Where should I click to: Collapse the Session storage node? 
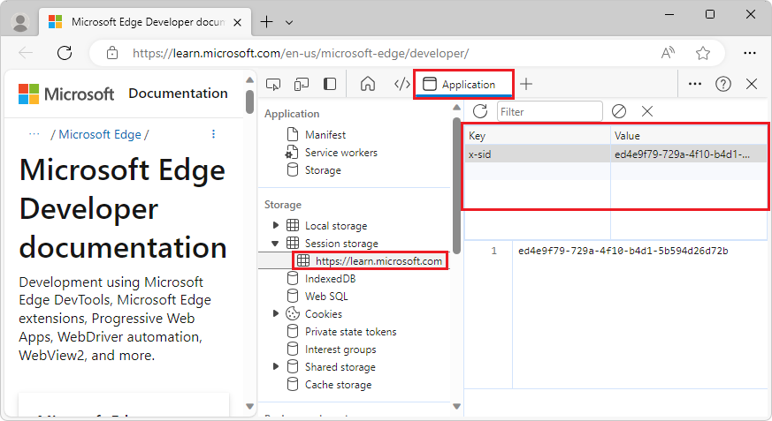tap(276, 244)
